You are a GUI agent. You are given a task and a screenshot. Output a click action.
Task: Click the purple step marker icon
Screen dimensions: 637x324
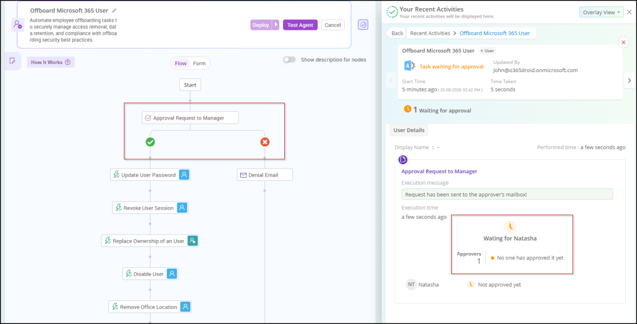pyautogui.click(x=402, y=160)
